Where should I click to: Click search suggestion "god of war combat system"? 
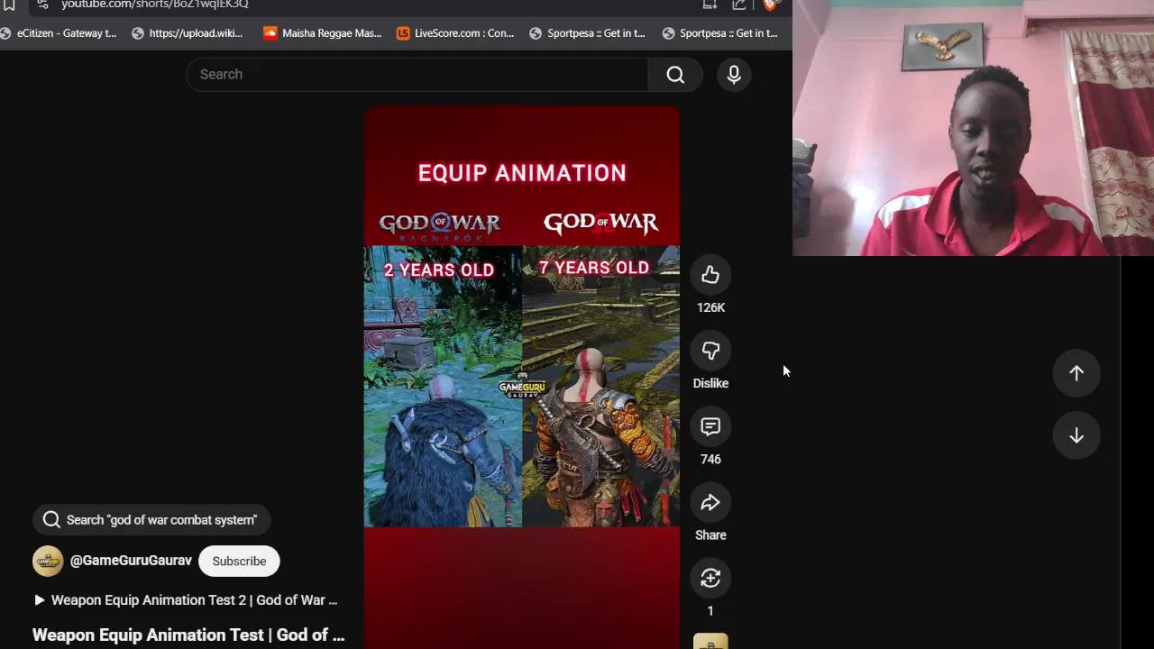151,520
